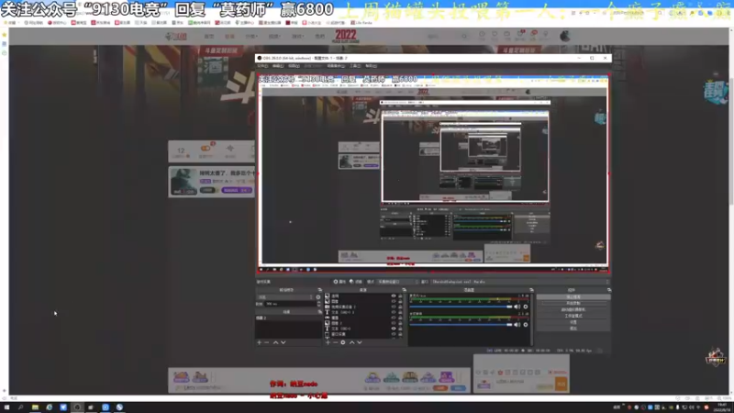Open 帮助 menu in OBS menu bar
This screenshot has width=734, height=413.
(371, 66)
